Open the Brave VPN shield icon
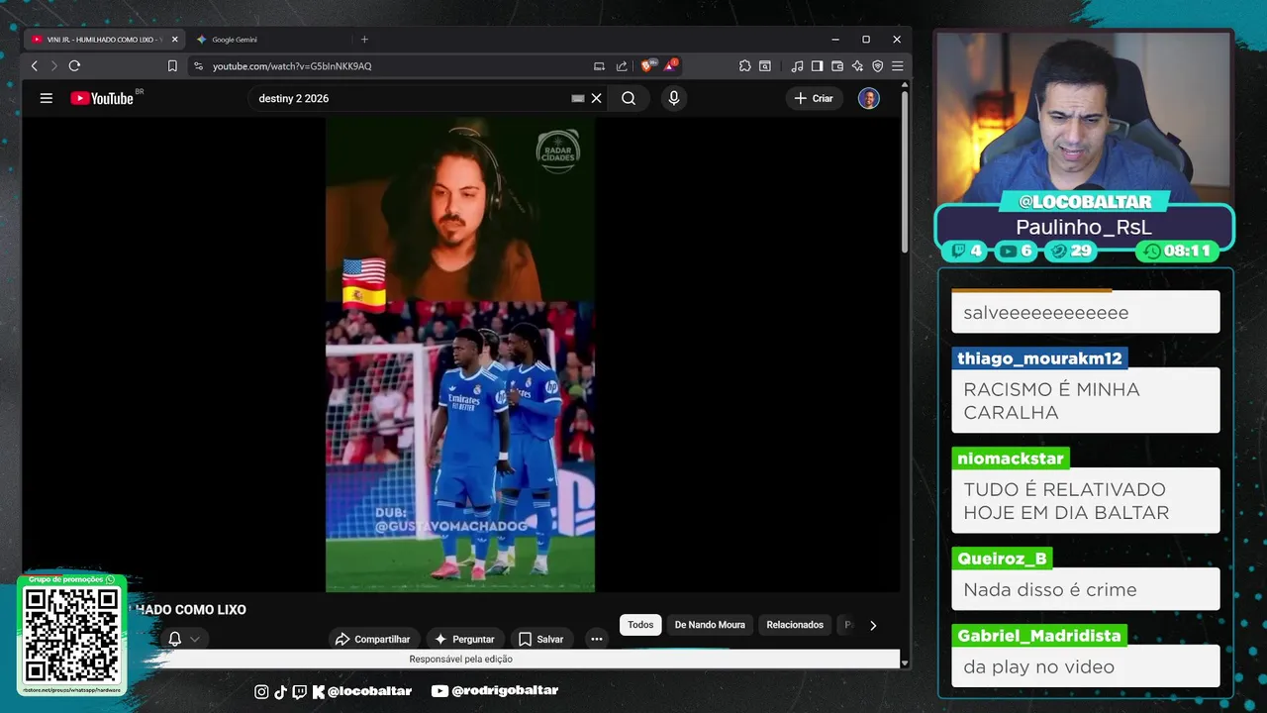 click(x=877, y=66)
